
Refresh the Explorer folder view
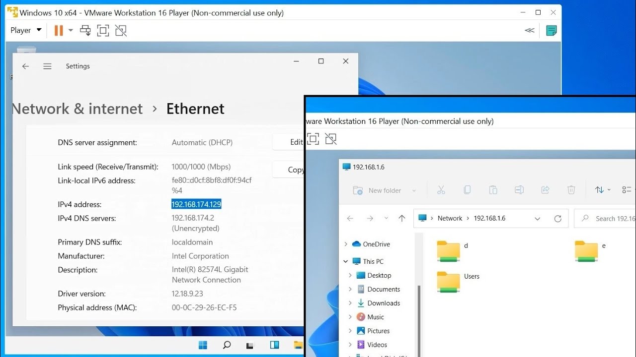point(557,219)
